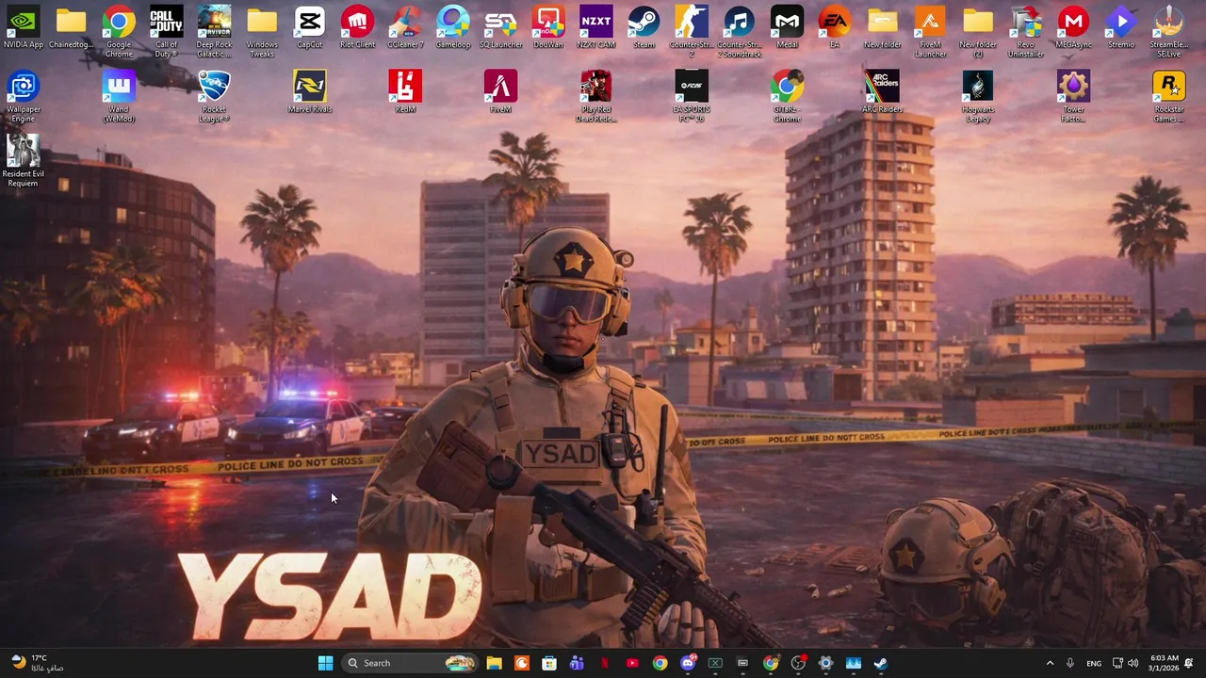
Task: Open the weather widget showing 17°C
Action: (36, 663)
